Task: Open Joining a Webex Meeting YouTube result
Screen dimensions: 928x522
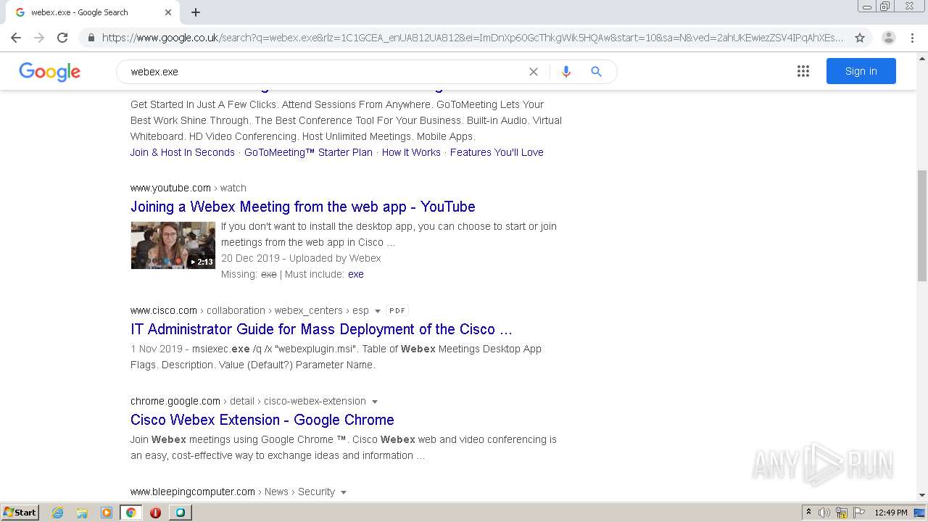Action: pyautogui.click(x=303, y=207)
